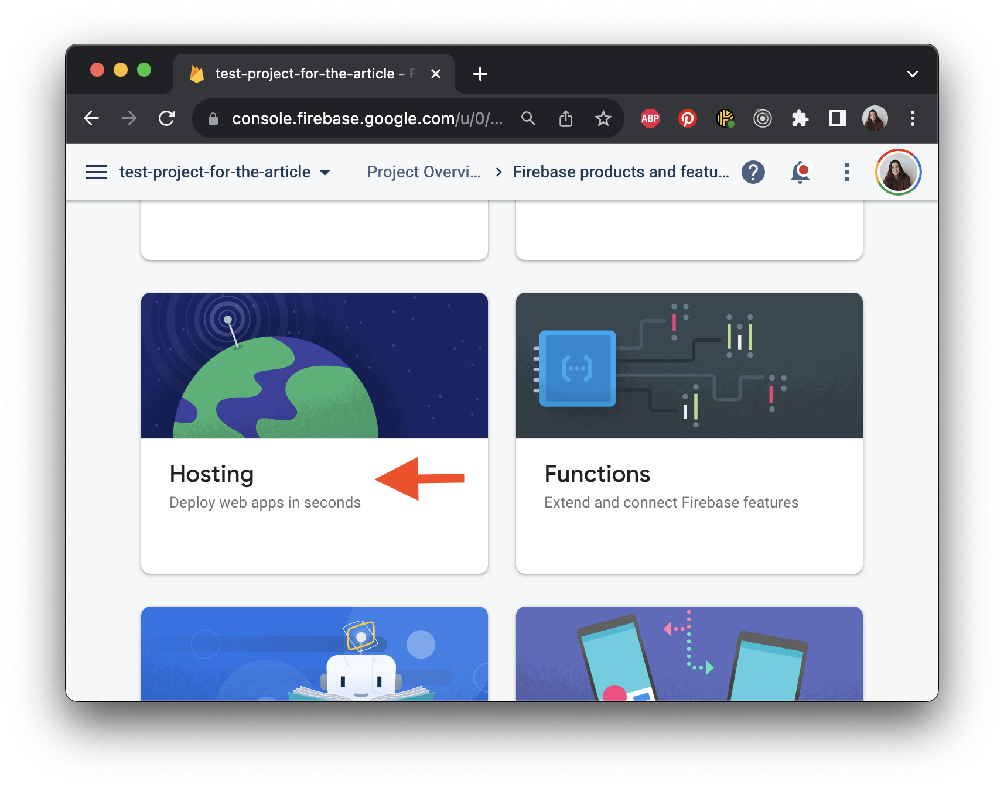View Firebase console notifications bell
The image size is (1004, 788).
coord(800,172)
